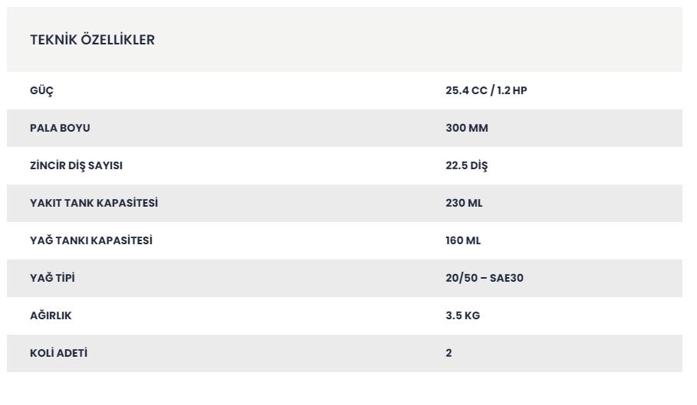Click the 25.4 CC / 1.2 HP value
The image size is (697, 405).
pyautogui.click(x=486, y=90)
